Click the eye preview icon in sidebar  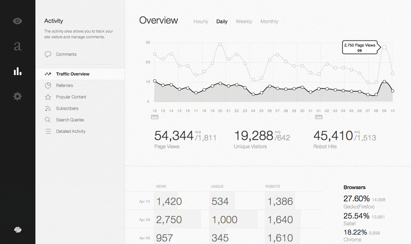click(x=18, y=21)
